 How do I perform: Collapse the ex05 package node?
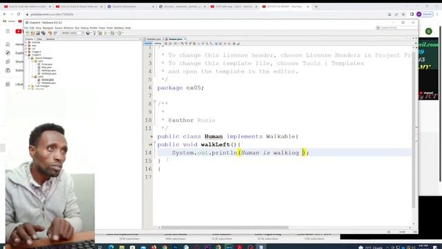click(32, 77)
